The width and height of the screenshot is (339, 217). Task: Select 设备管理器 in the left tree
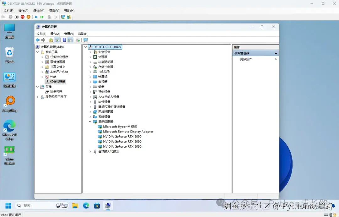point(57,82)
